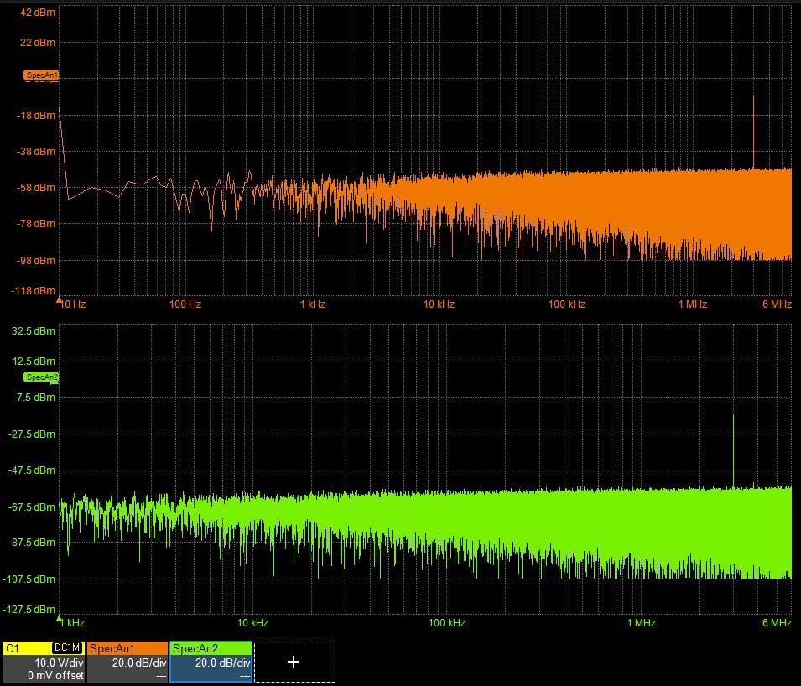The height and width of the screenshot is (686, 801).
Task: Click the -107.5 dBm axis label
Action: [x=29, y=579]
